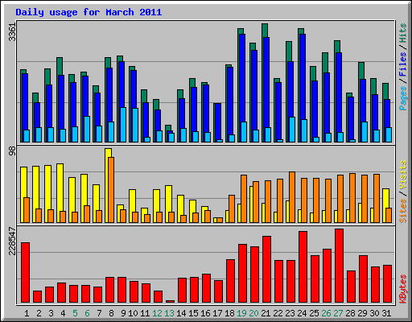412x322 pixels.
Task: Click the red KBytes bar for day 21
Action: (266, 270)
